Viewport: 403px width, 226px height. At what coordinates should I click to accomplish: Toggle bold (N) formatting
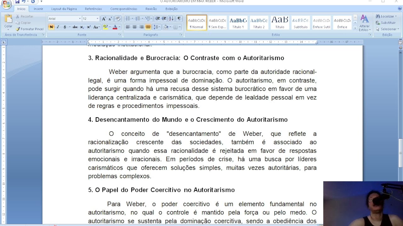click(x=51, y=27)
